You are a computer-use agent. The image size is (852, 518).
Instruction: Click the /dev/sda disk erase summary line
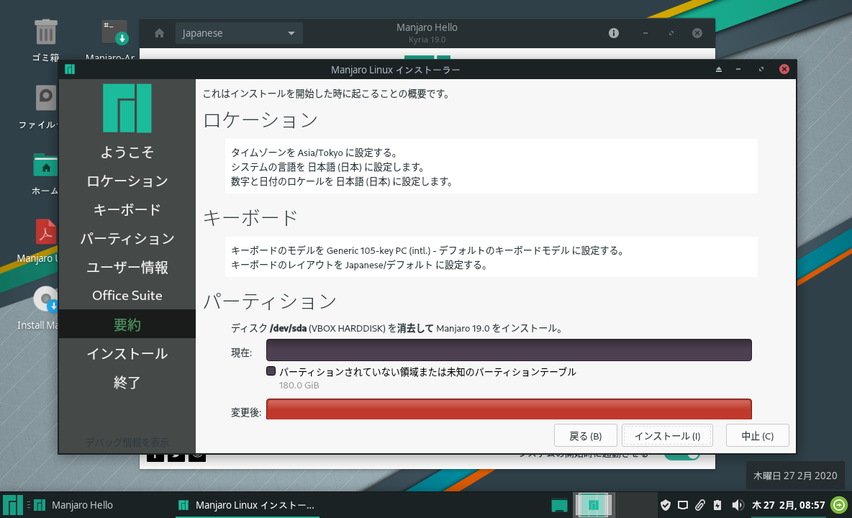point(397,328)
